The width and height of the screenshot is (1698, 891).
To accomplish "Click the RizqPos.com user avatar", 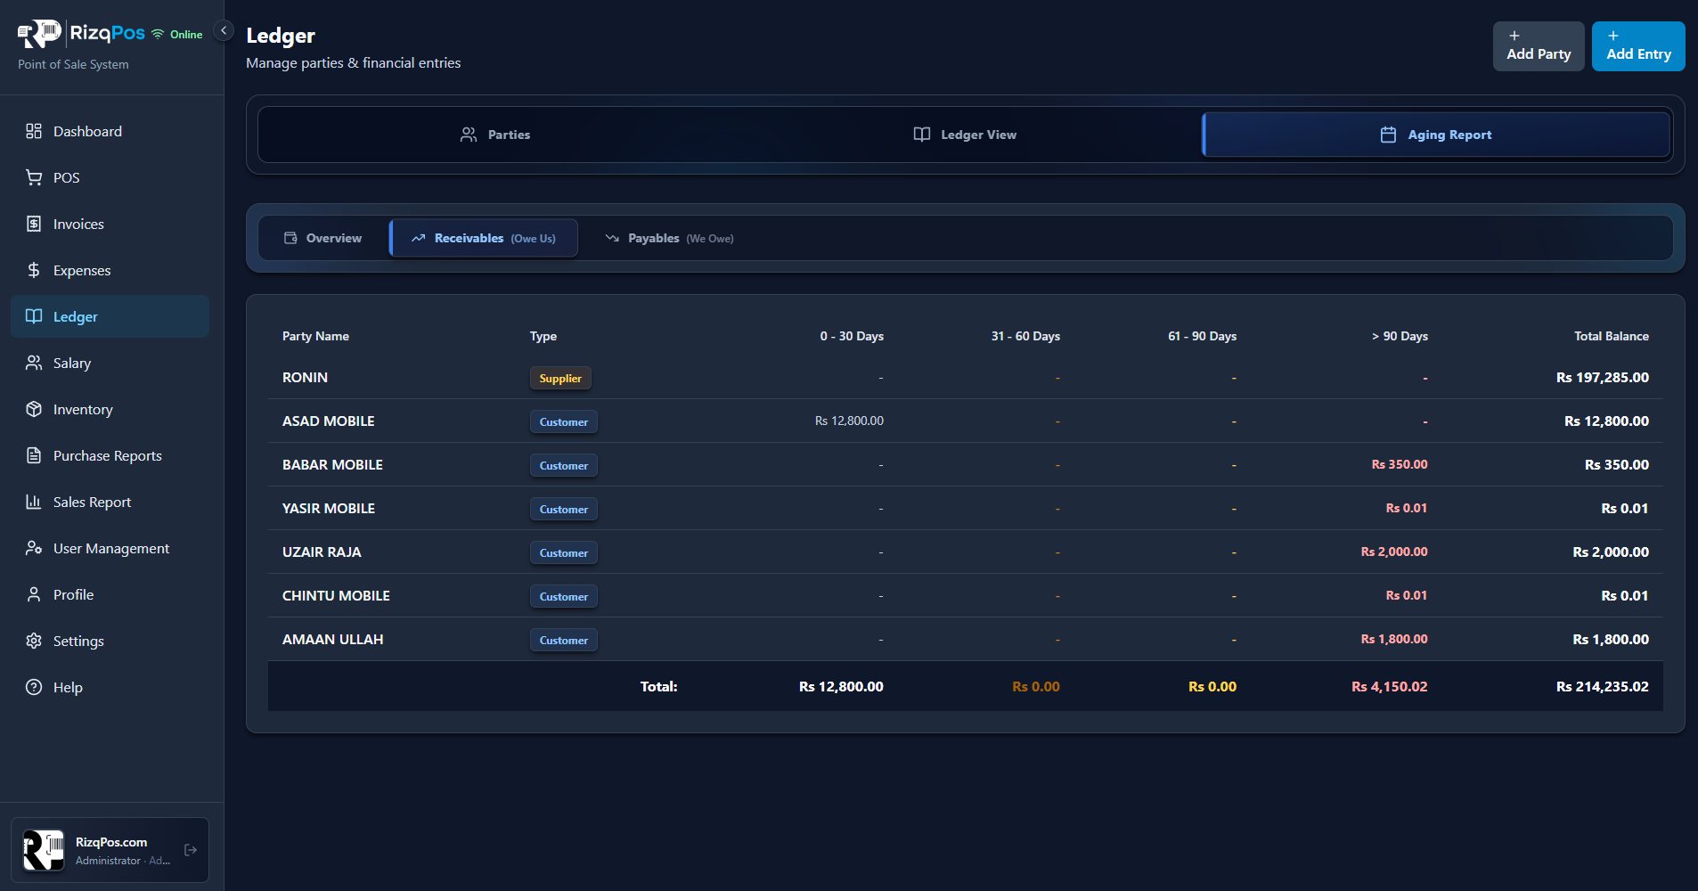I will coord(44,850).
